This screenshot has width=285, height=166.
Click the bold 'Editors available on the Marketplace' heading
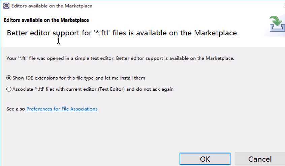coord(46,20)
